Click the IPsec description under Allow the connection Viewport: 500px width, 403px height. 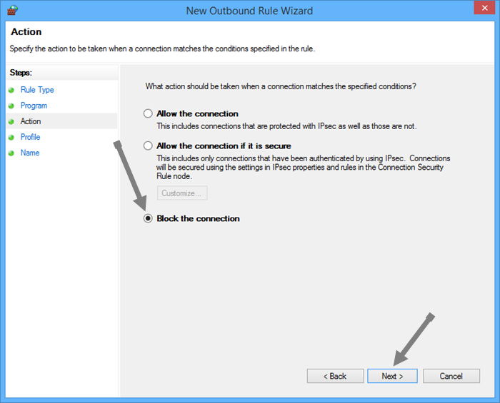pos(286,126)
